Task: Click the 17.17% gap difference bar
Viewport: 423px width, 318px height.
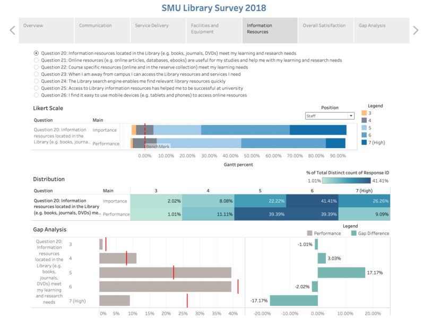Action: coord(341,273)
